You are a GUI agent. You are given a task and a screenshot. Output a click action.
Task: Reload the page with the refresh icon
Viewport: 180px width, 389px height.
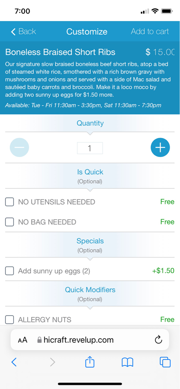158,340
